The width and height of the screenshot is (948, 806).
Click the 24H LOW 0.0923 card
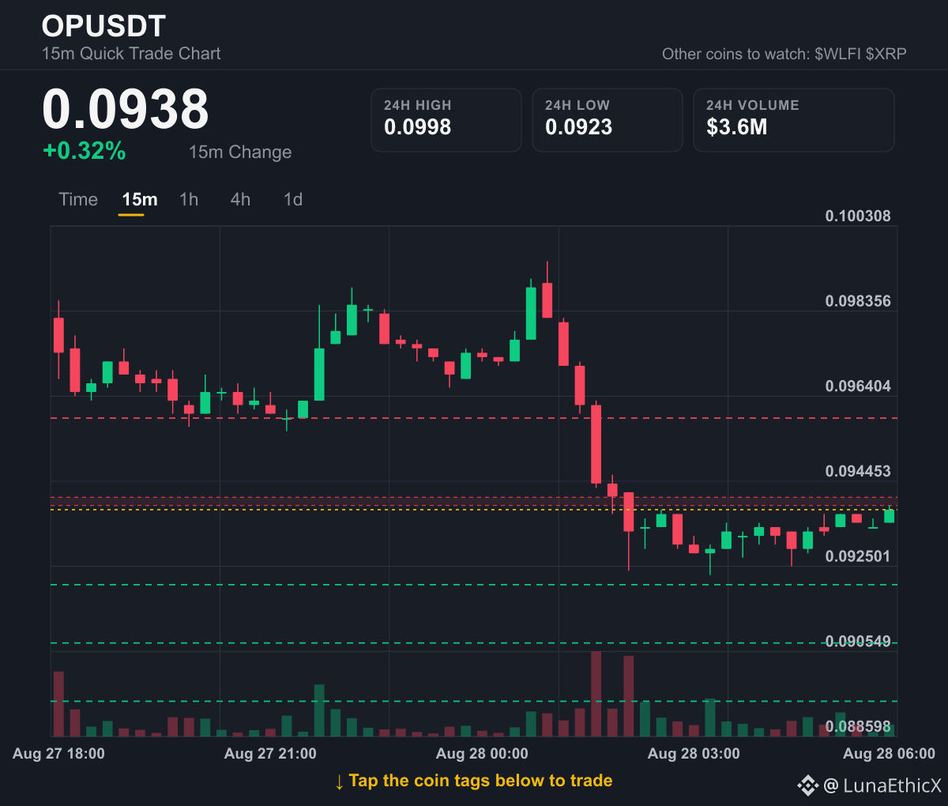point(608,119)
